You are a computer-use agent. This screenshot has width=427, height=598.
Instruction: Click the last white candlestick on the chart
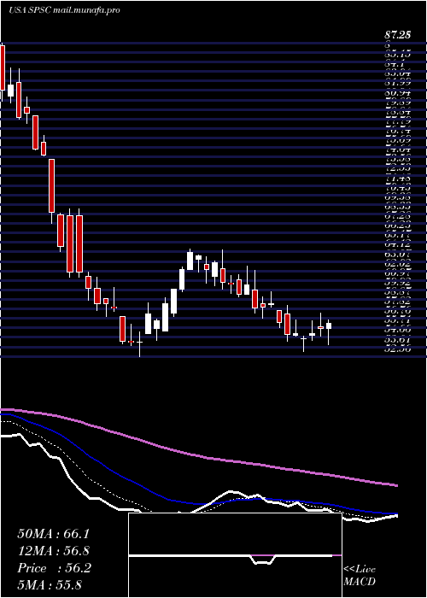[328, 325]
